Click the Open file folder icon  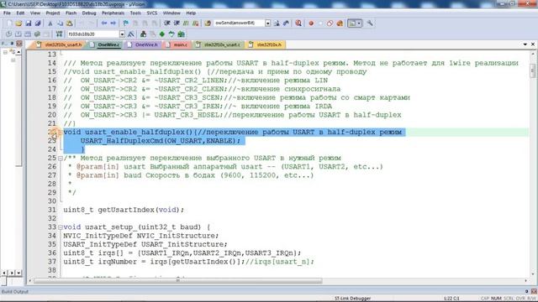coord(18,23)
